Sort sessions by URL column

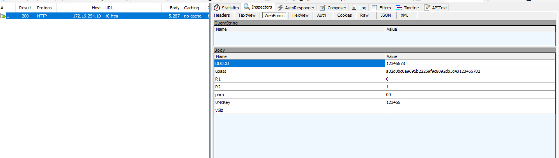click(x=133, y=8)
